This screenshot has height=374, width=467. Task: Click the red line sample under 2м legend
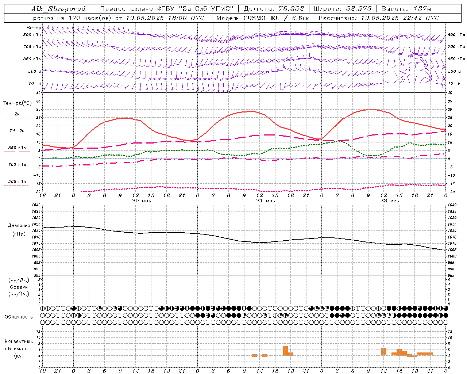(17, 118)
